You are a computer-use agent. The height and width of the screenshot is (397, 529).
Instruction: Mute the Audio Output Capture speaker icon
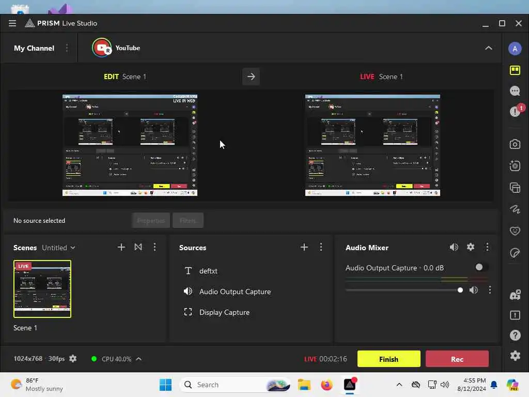point(474,290)
